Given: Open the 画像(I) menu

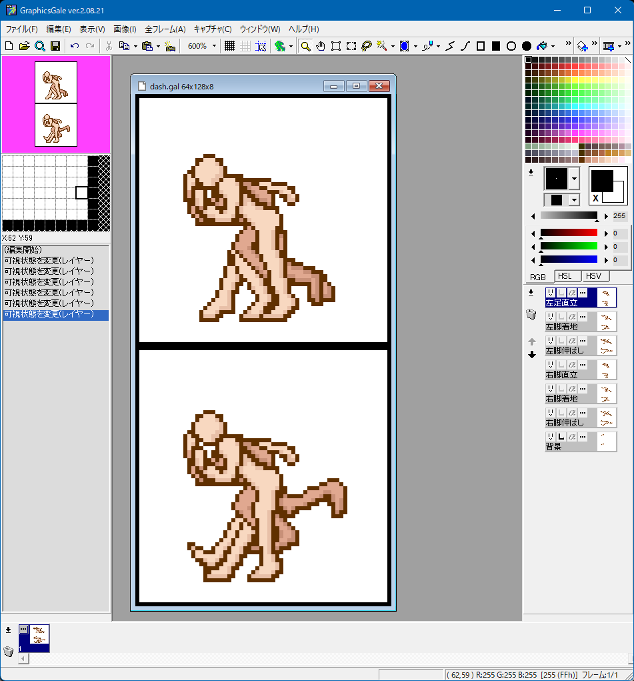Looking at the screenshot, I should 125,29.
